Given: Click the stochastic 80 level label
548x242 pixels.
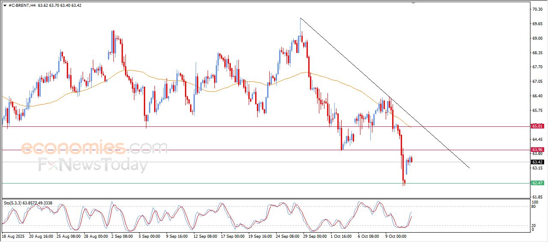Looking at the screenshot, I should pos(534,207).
